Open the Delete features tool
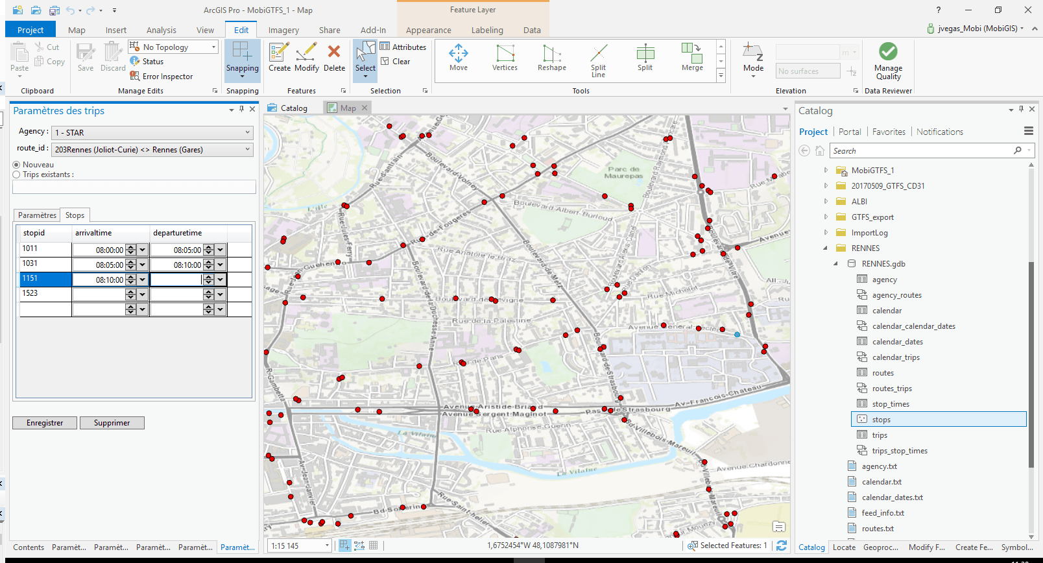Image resolution: width=1043 pixels, height=563 pixels. coord(334,57)
